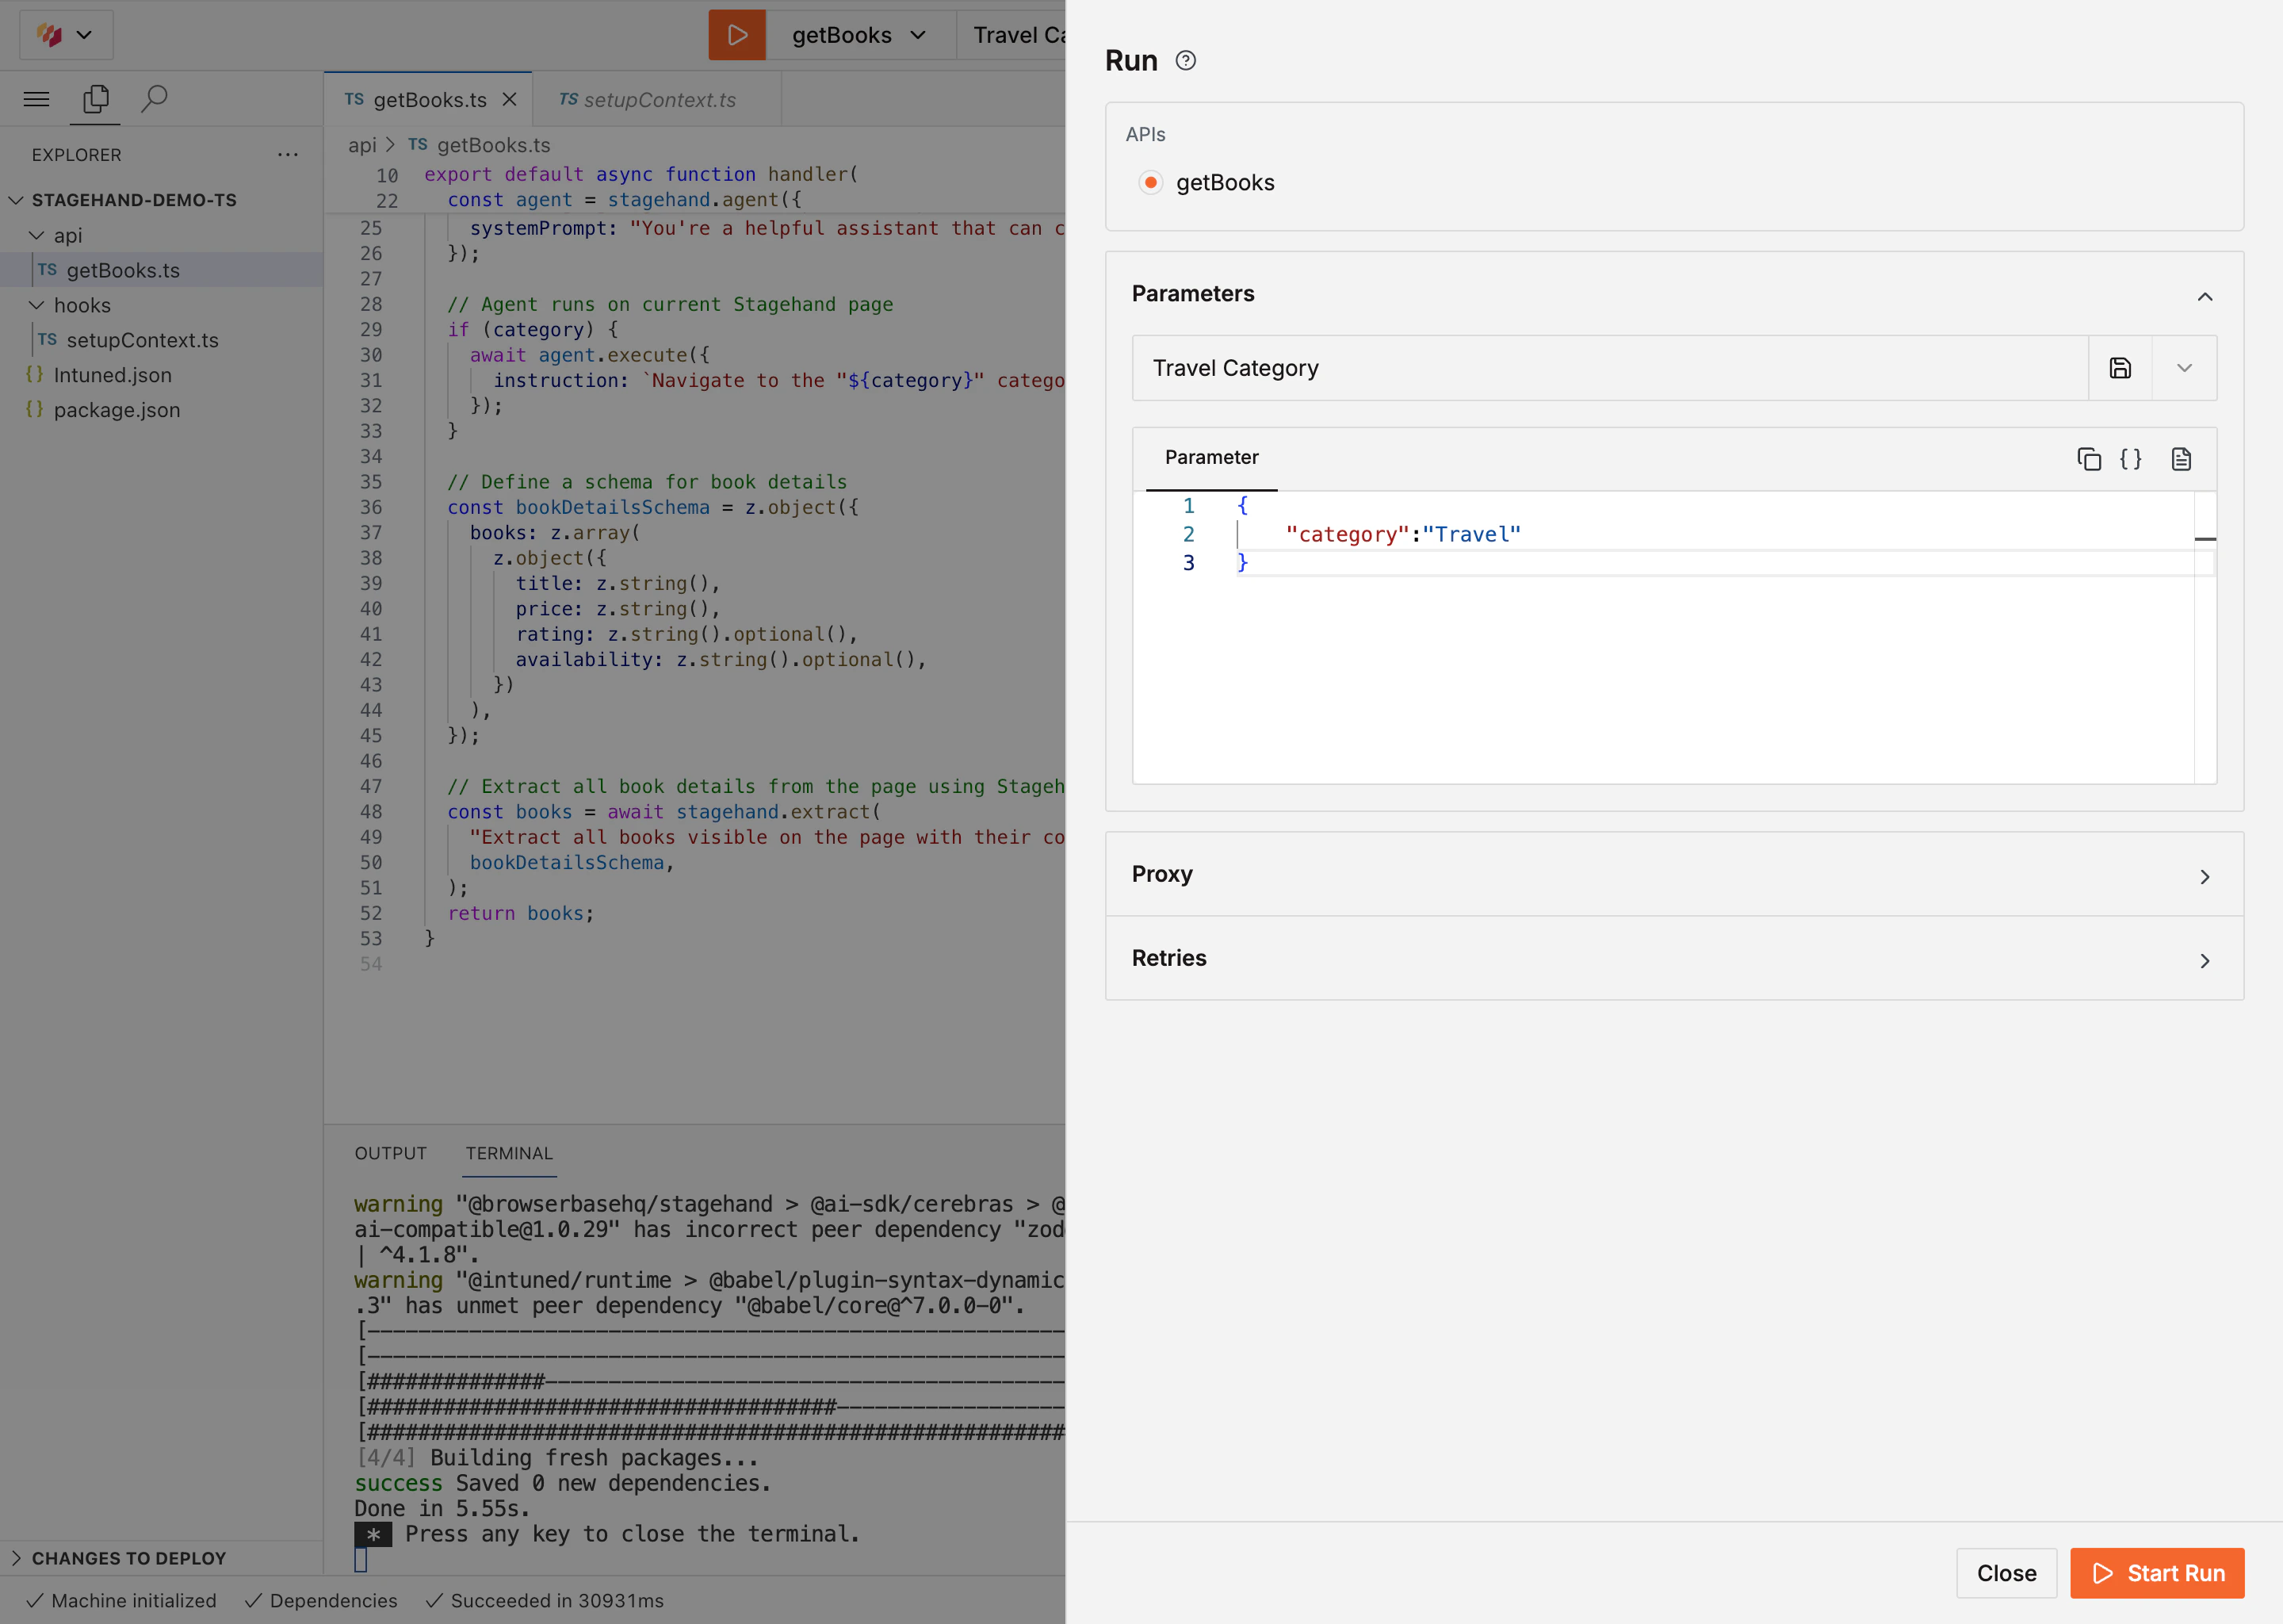Click the document icon in parameter toolbar
2283x1624 pixels.
(2181, 459)
